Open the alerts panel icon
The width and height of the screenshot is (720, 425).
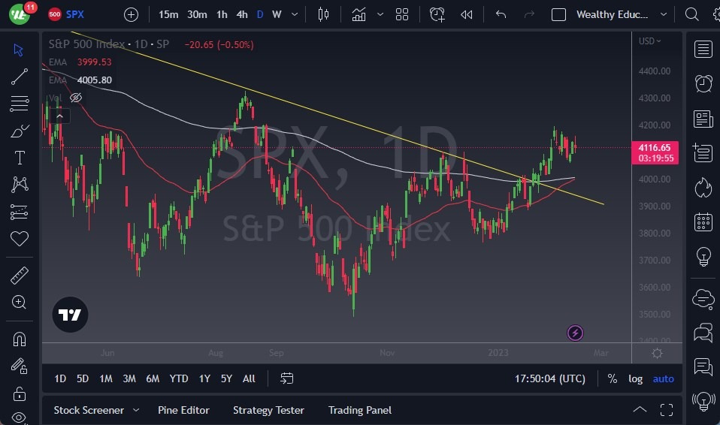click(703, 83)
